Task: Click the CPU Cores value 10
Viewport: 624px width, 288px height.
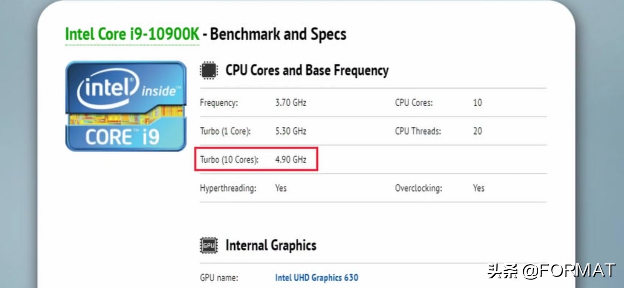Action: [x=477, y=103]
